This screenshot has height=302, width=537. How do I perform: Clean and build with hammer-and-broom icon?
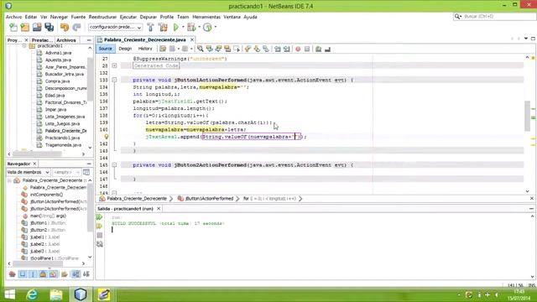click(163, 27)
